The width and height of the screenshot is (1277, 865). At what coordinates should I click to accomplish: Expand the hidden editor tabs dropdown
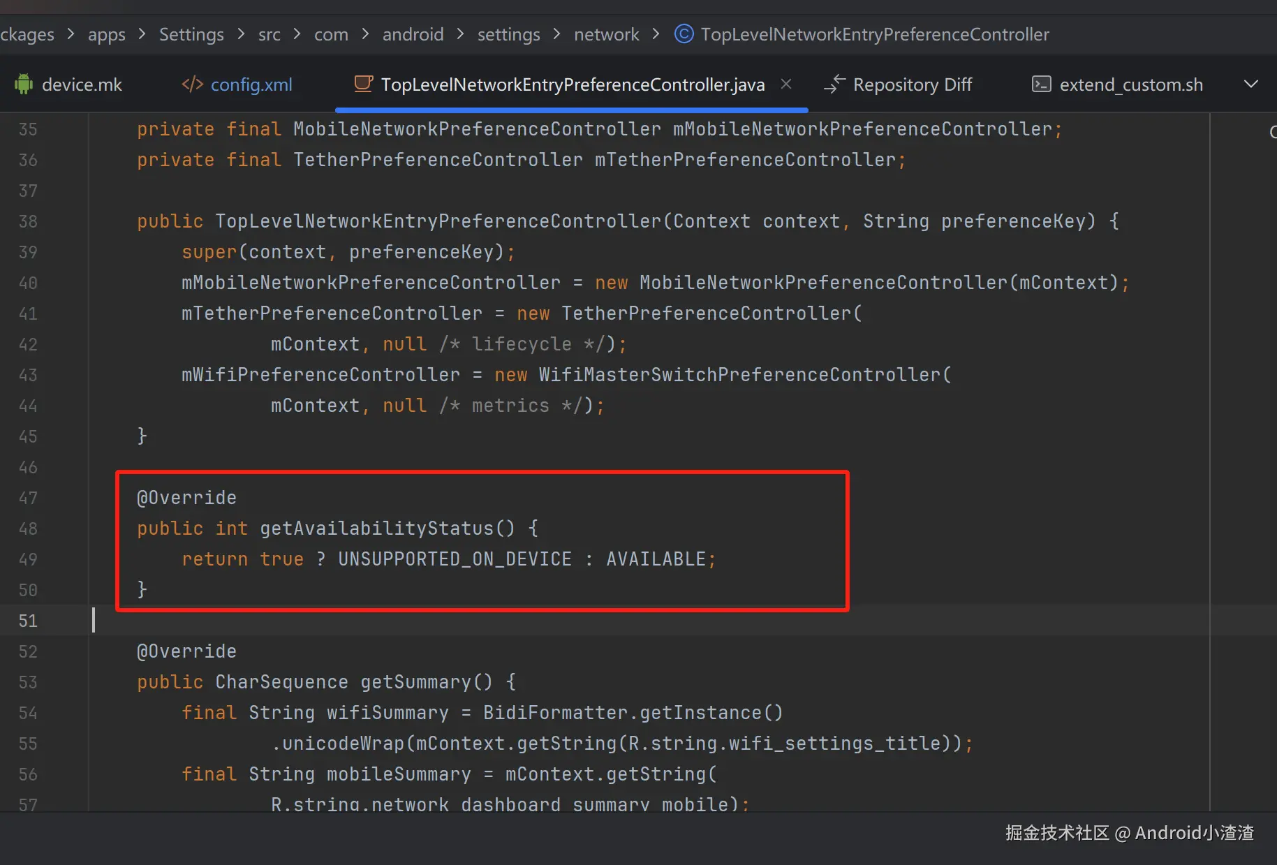[1251, 84]
